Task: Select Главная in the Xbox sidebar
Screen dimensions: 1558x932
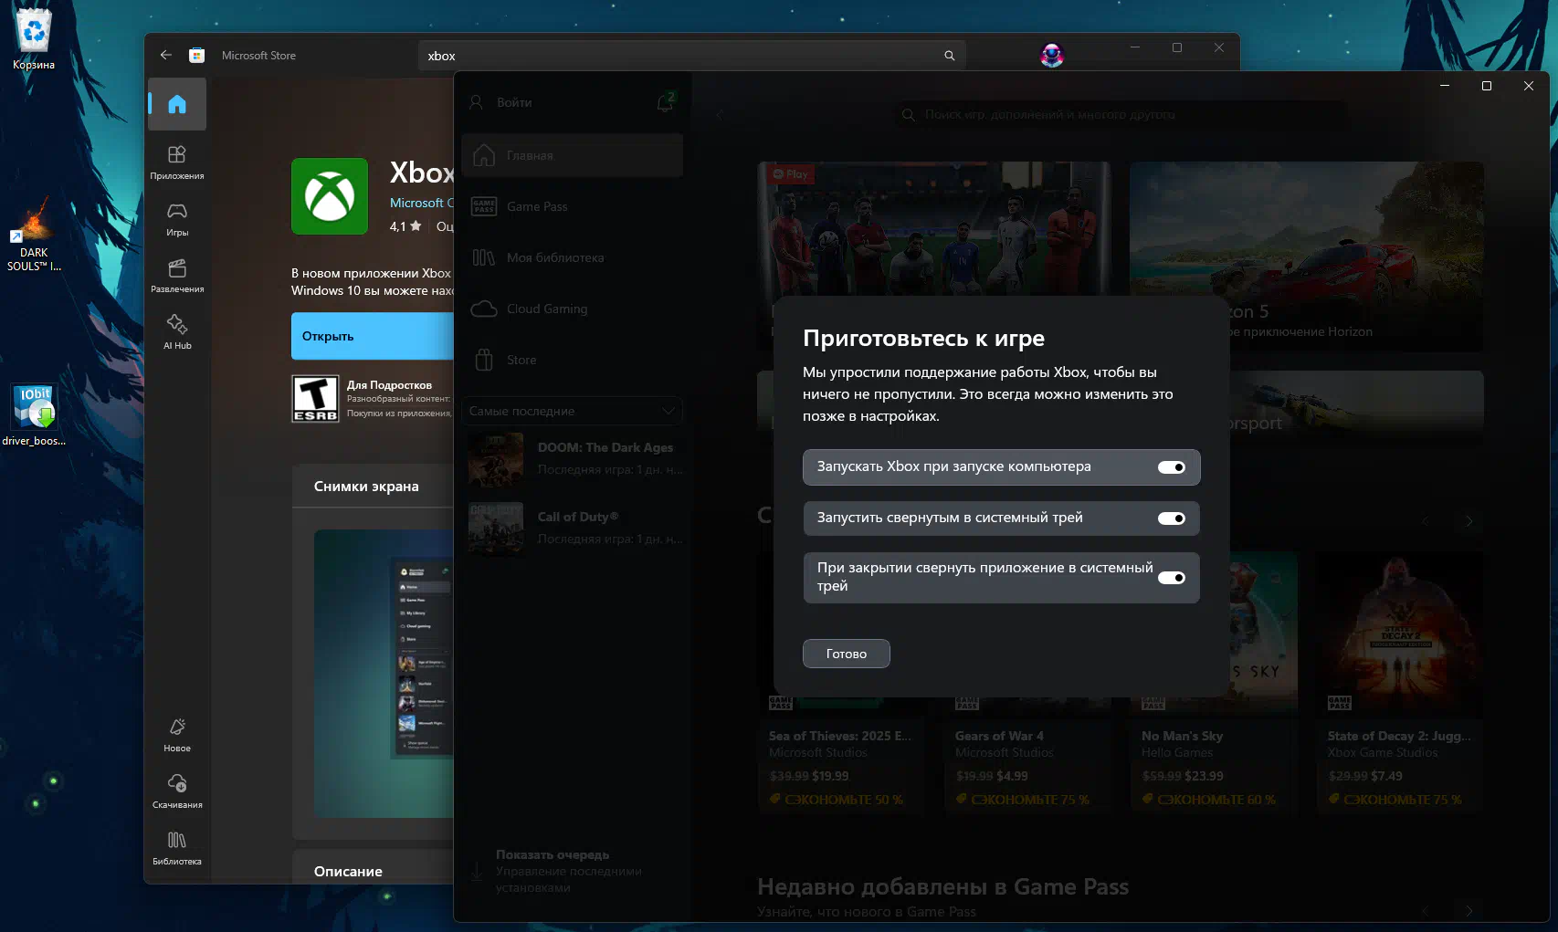Action: [573, 155]
